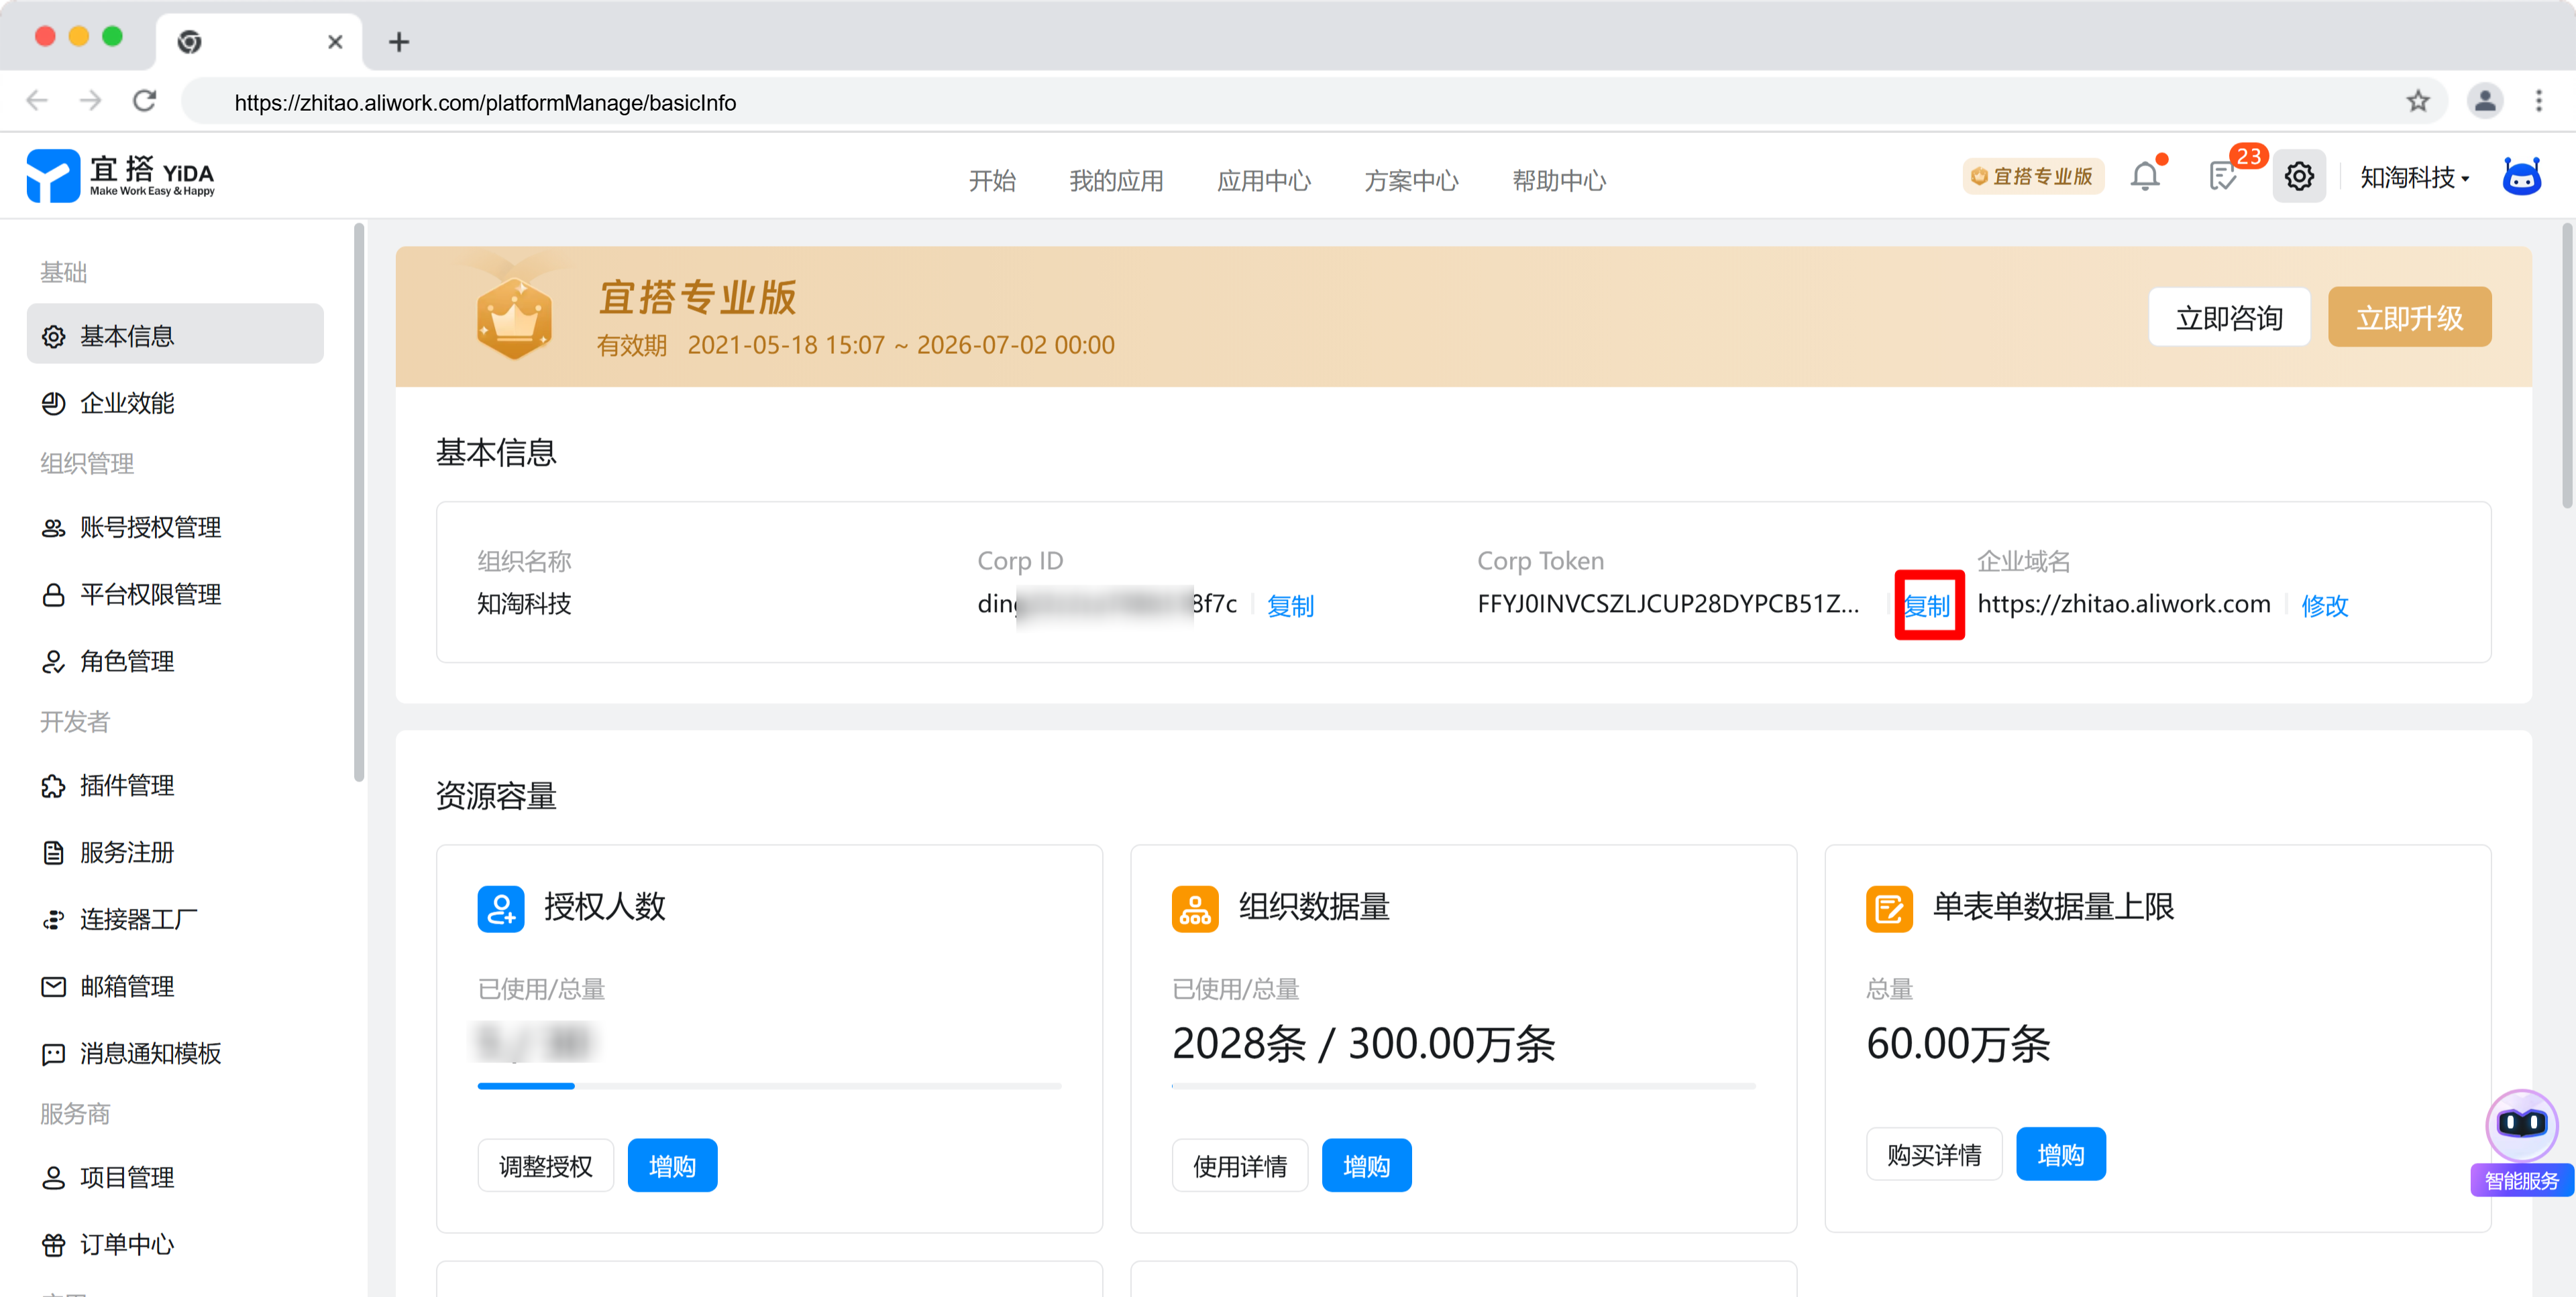The height and width of the screenshot is (1297, 2576).
Task: Open the browser three-dot menu
Action: (2538, 101)
